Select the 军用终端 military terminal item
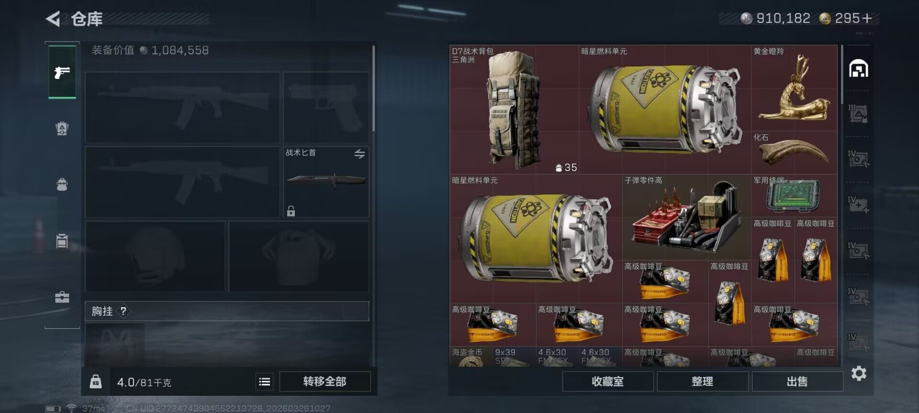Viewport: 919px width, 413px height. point(794,196)
